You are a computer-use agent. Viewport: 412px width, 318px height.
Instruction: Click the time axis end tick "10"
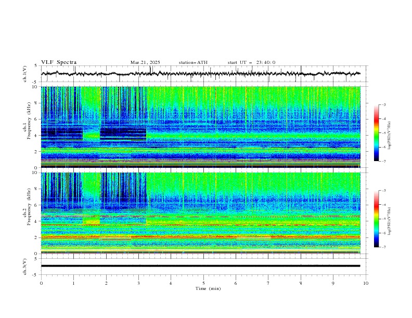coord(366,283)
